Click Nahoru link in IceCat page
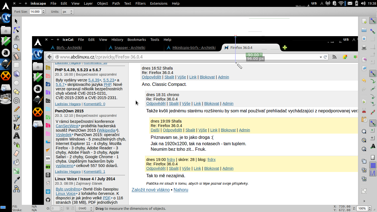The image size is (377, 212). (181, 190)
